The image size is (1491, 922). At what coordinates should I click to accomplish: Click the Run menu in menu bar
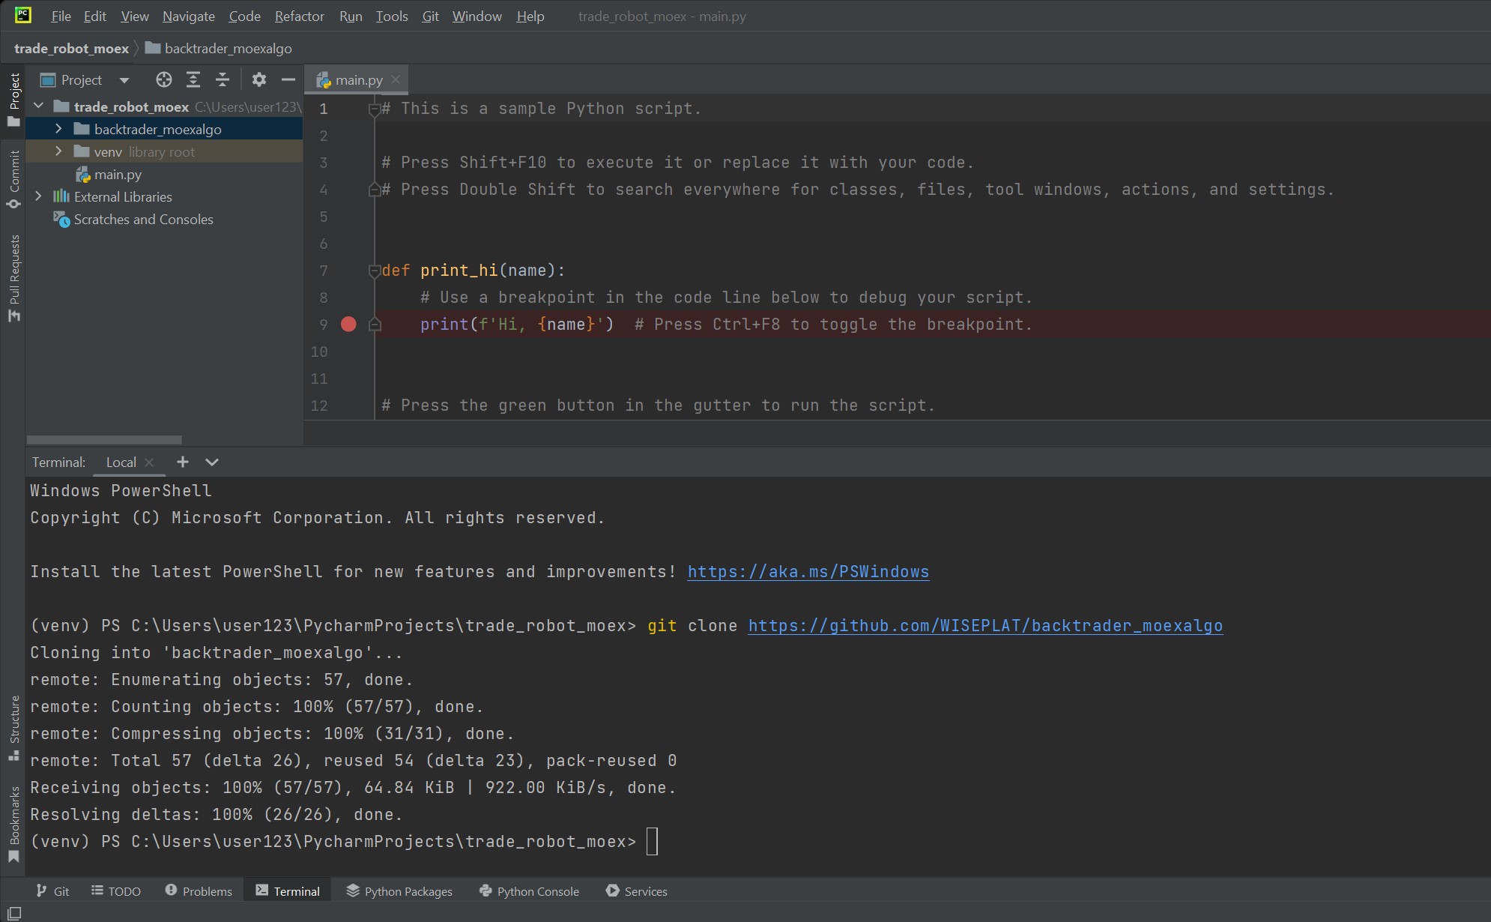349,16
